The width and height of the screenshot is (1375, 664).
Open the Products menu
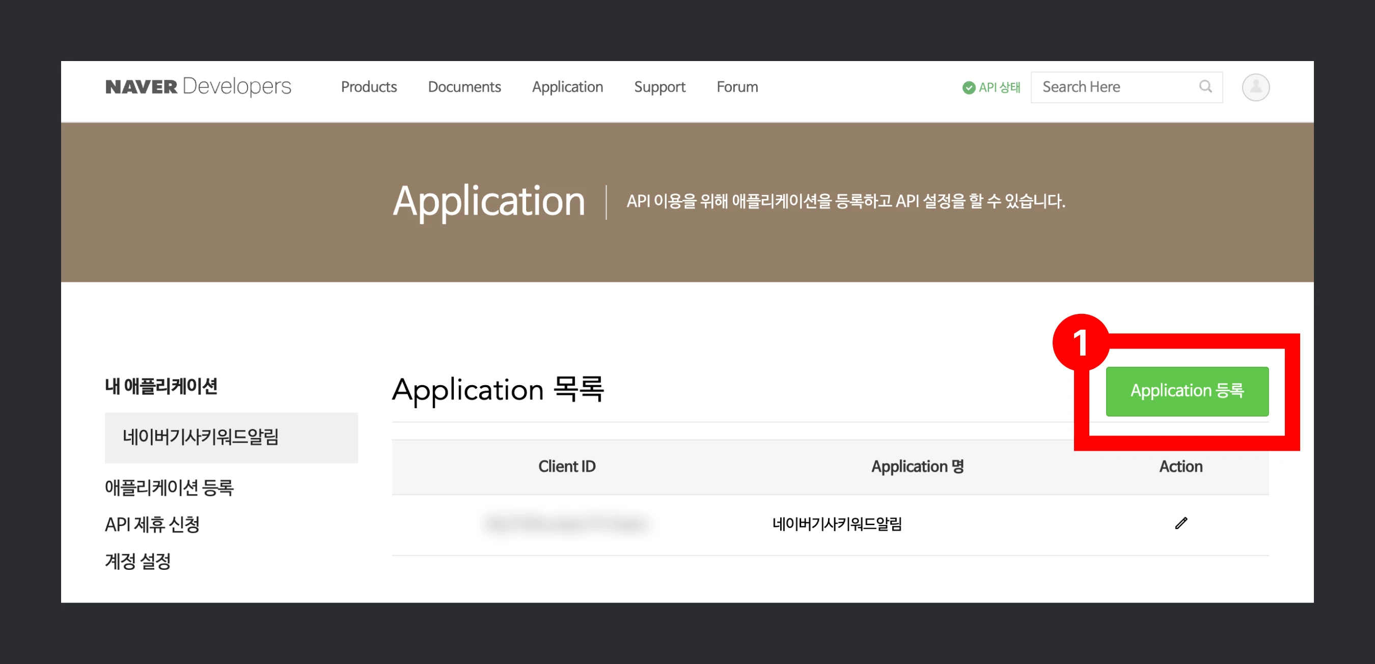pos(369,87)
